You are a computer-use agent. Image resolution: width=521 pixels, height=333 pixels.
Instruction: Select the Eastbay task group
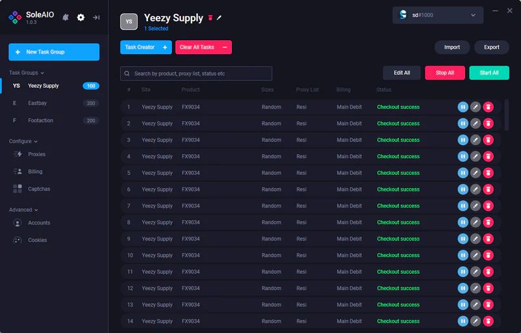(x=37, y=103)
